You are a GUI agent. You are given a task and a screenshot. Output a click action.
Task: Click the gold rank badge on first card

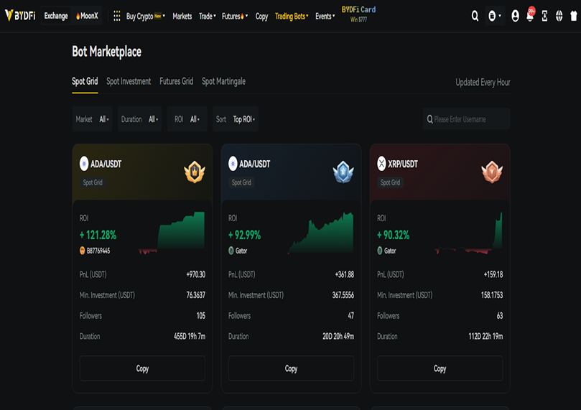pyautogui.click(x=194, y=172)
